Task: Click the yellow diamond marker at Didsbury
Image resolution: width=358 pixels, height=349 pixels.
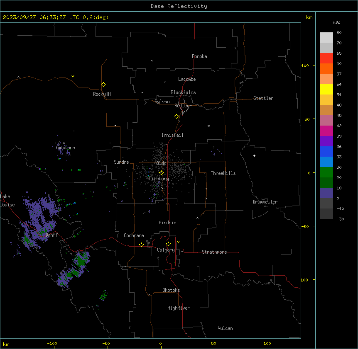Action: (x=161, y=173)
